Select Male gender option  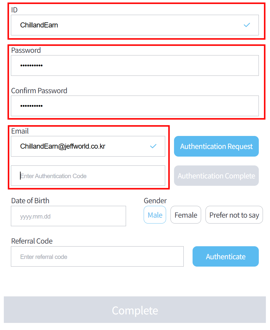tap(155, 215)
